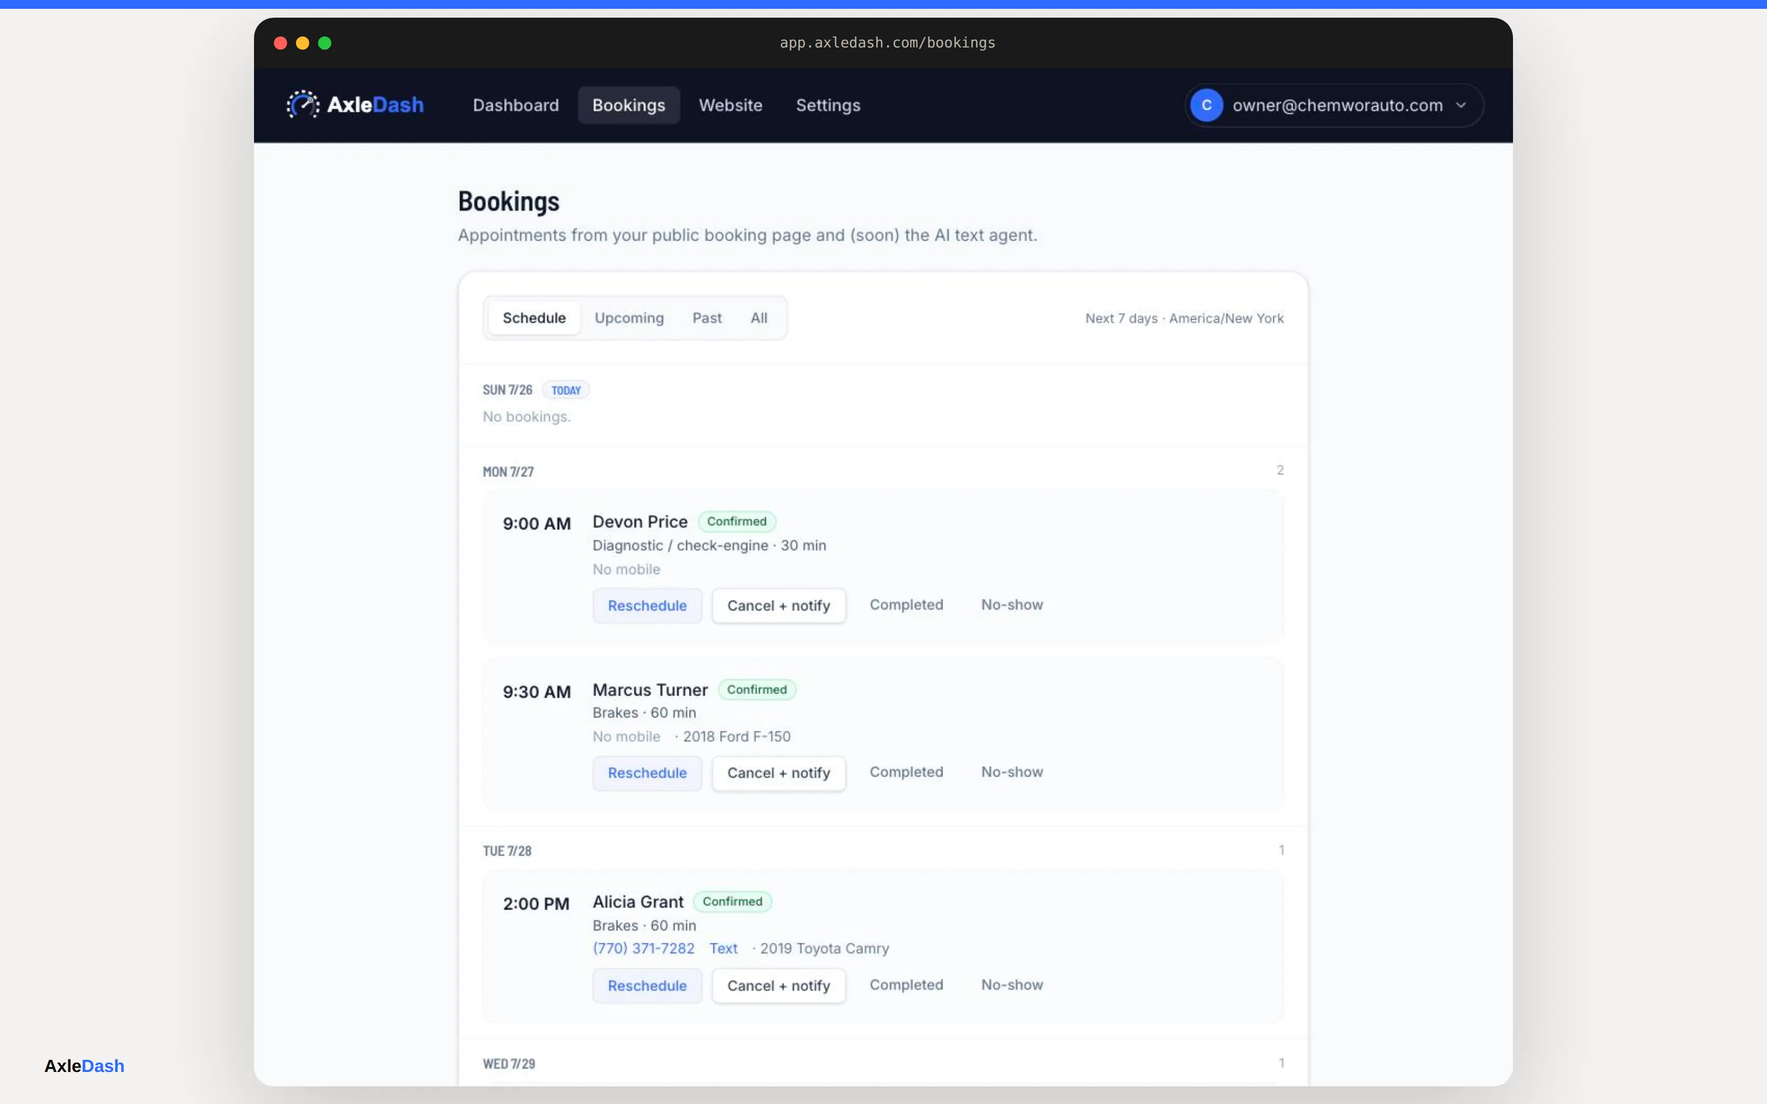Switch to the All tab
The image size is (1767, 1104).
point(759,317)
